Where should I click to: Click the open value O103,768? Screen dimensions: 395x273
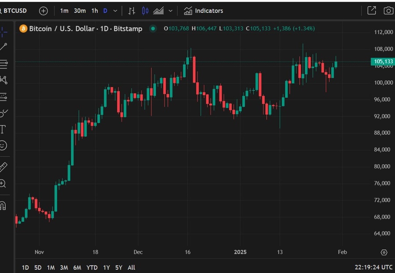point(176,29)
